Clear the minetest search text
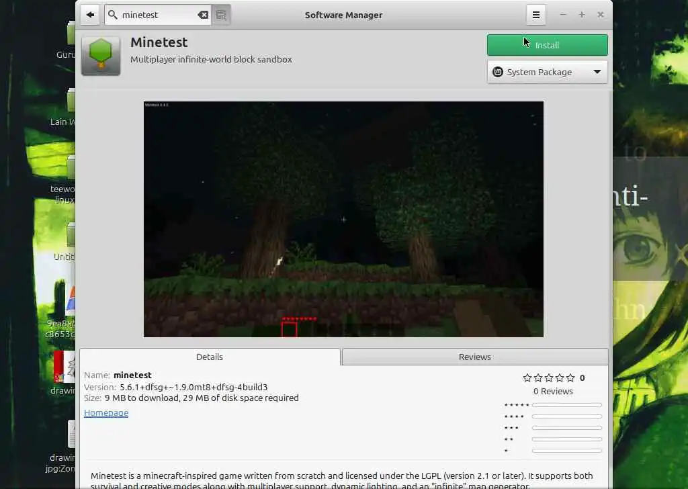Image resolution: width=688 pixels, height=489 pixels. (x=203, y=15)
